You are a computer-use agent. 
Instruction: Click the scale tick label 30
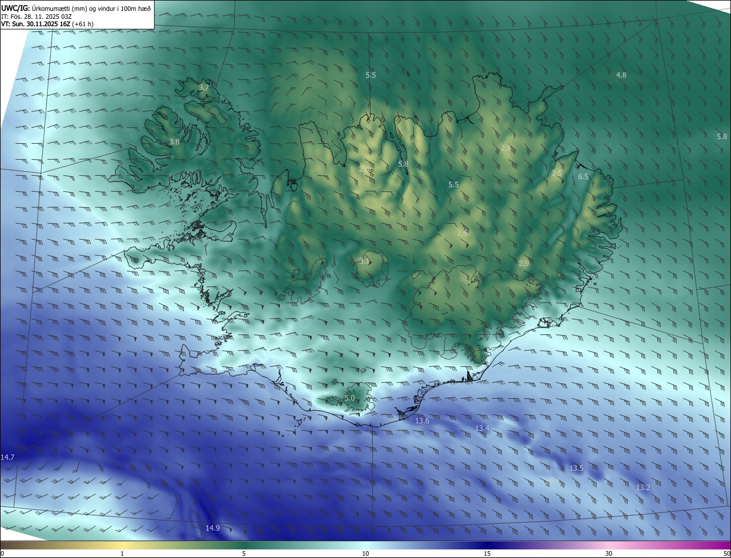[x=609, y=554]
